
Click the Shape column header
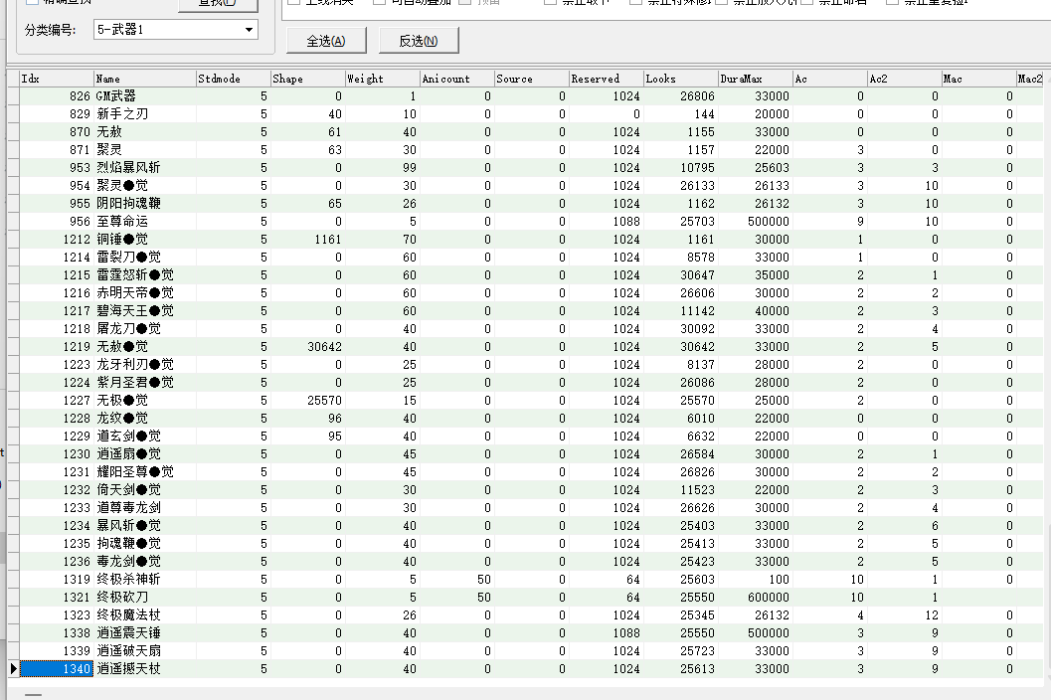click(306, 79)
